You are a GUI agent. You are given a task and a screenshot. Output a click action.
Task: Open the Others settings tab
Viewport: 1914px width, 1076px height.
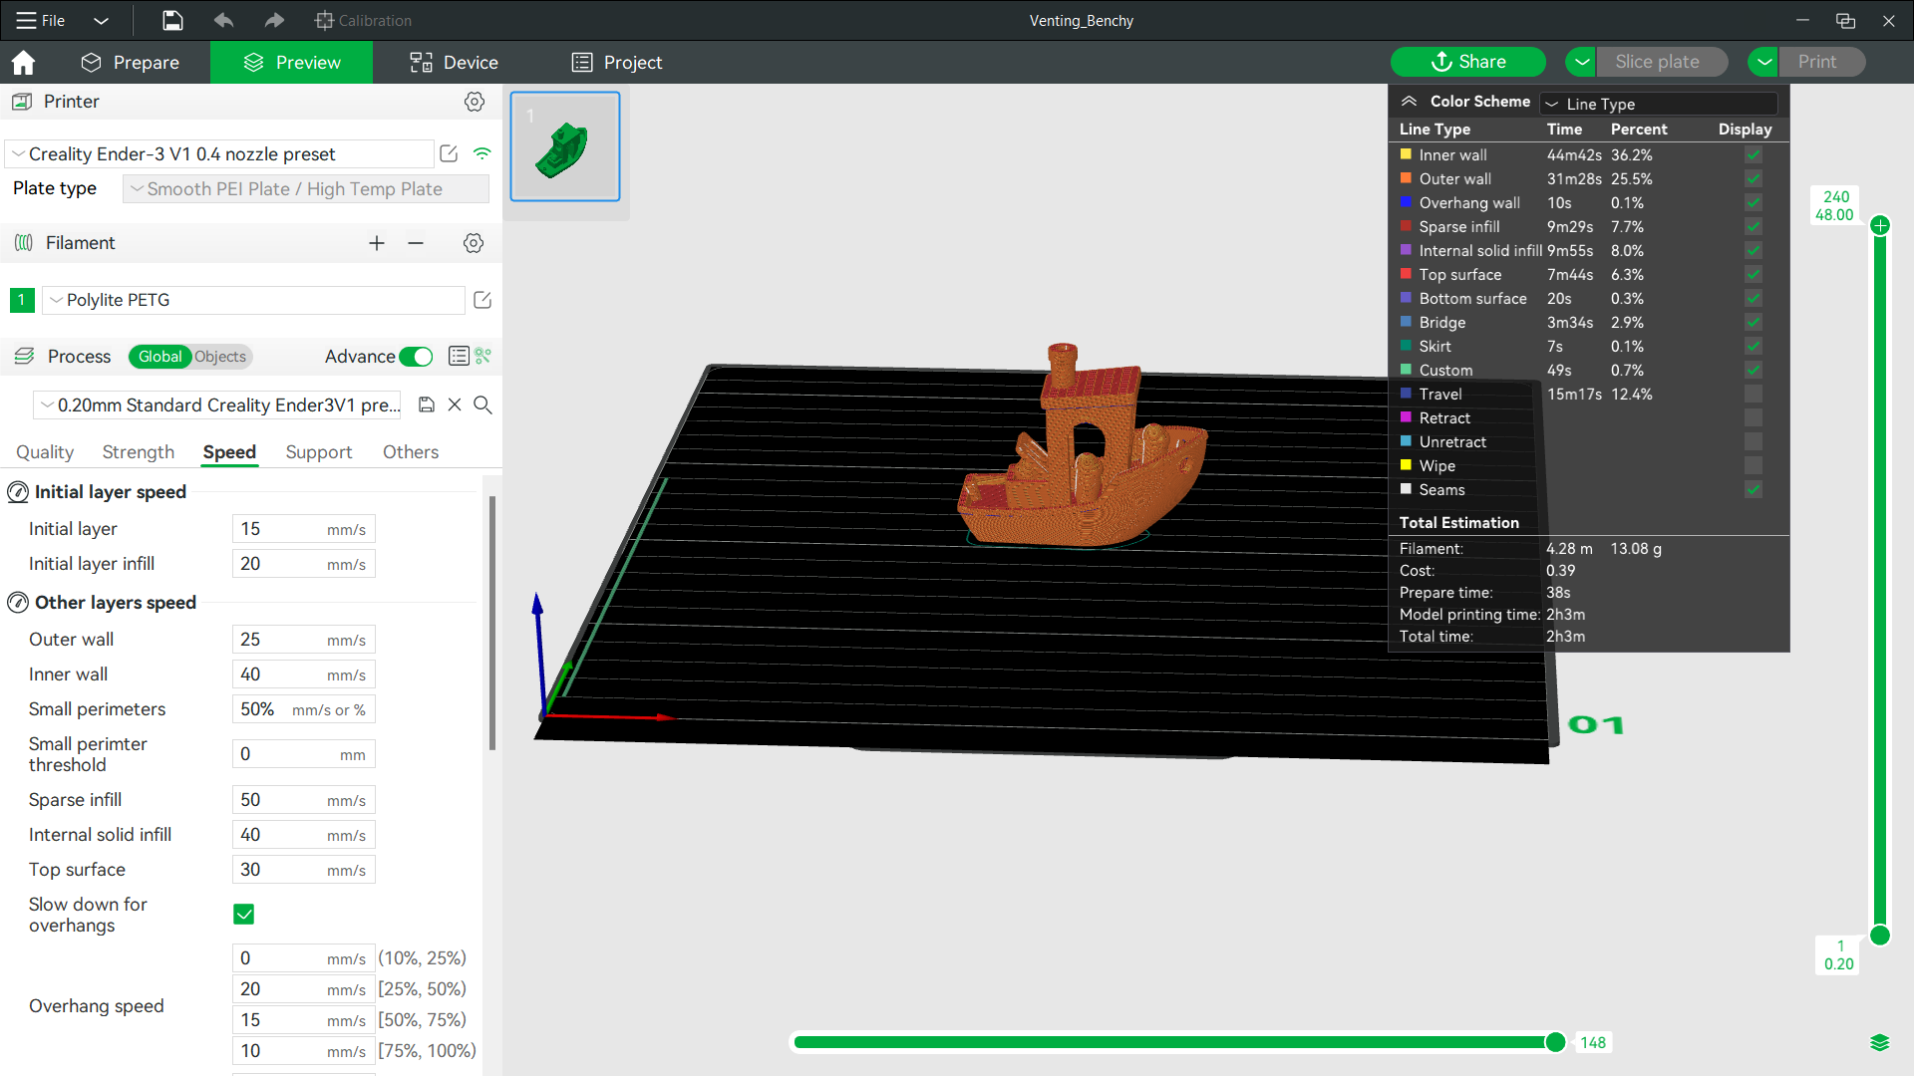(x=411, y=452)
